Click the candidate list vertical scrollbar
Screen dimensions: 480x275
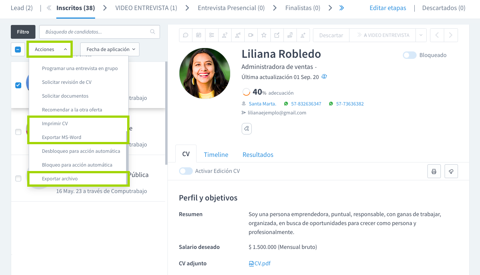166,112
